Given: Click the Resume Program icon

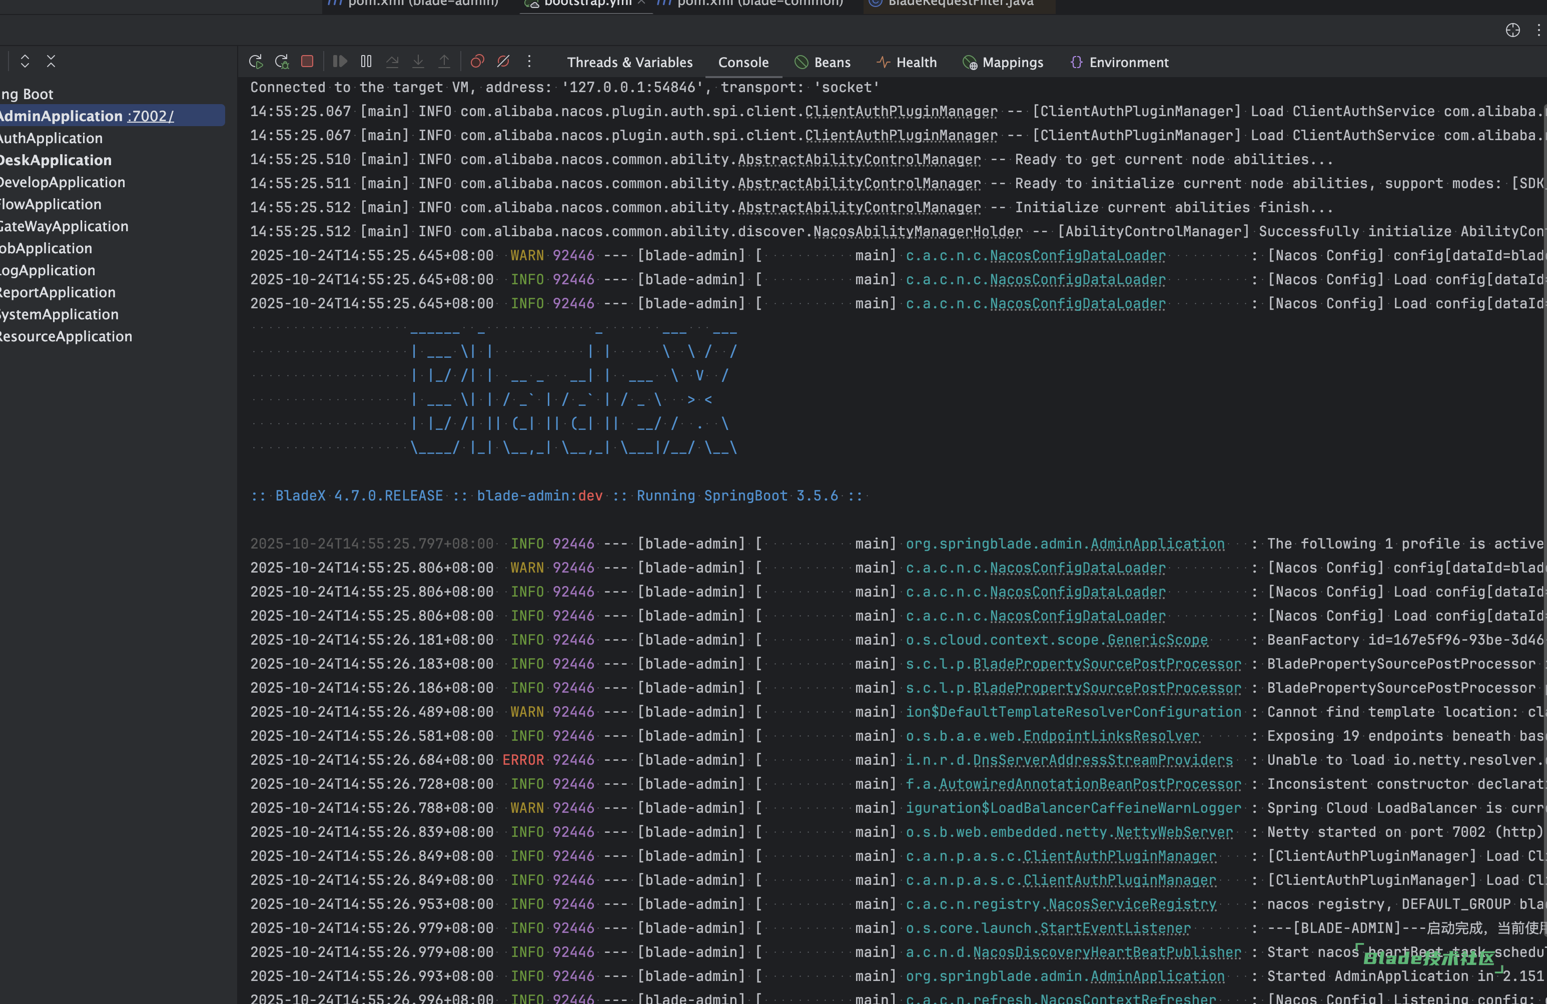Looking at the screenshot, I should click(x=340, y=61).
